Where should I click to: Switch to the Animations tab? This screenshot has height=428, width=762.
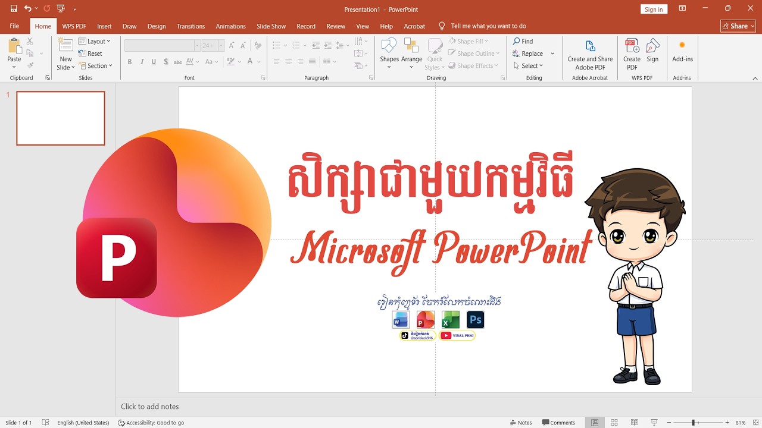(x=230, y=26)
